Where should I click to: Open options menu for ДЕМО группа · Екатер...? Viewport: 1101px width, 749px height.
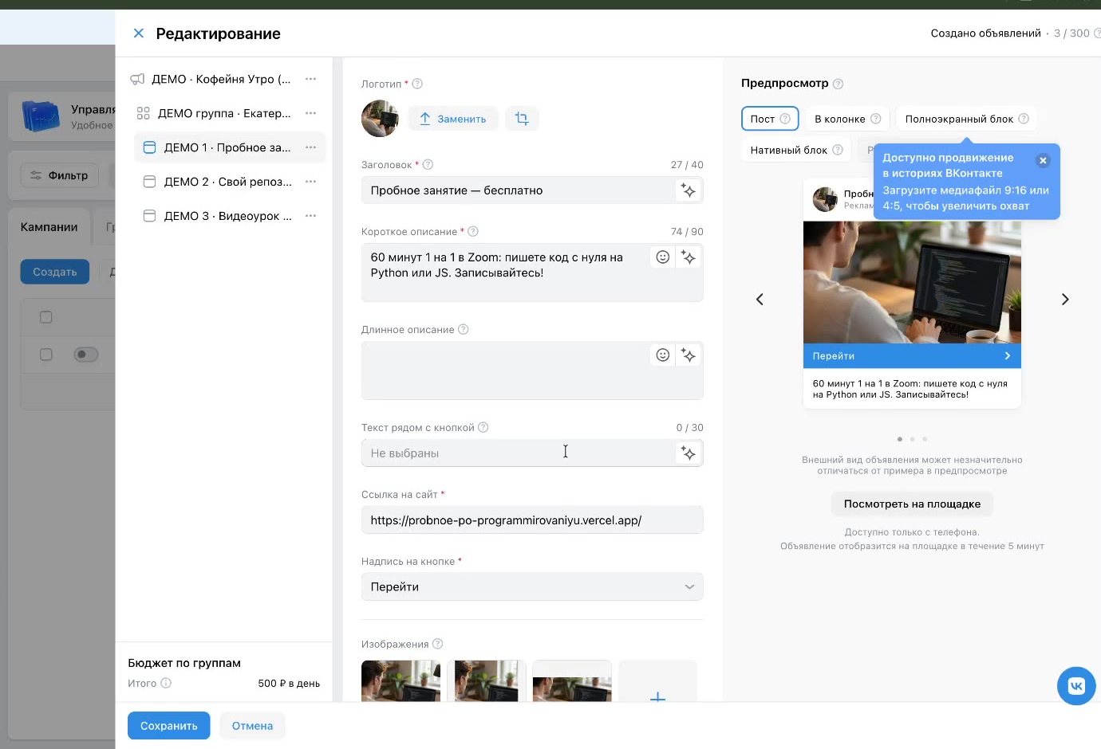pos(311,113)
